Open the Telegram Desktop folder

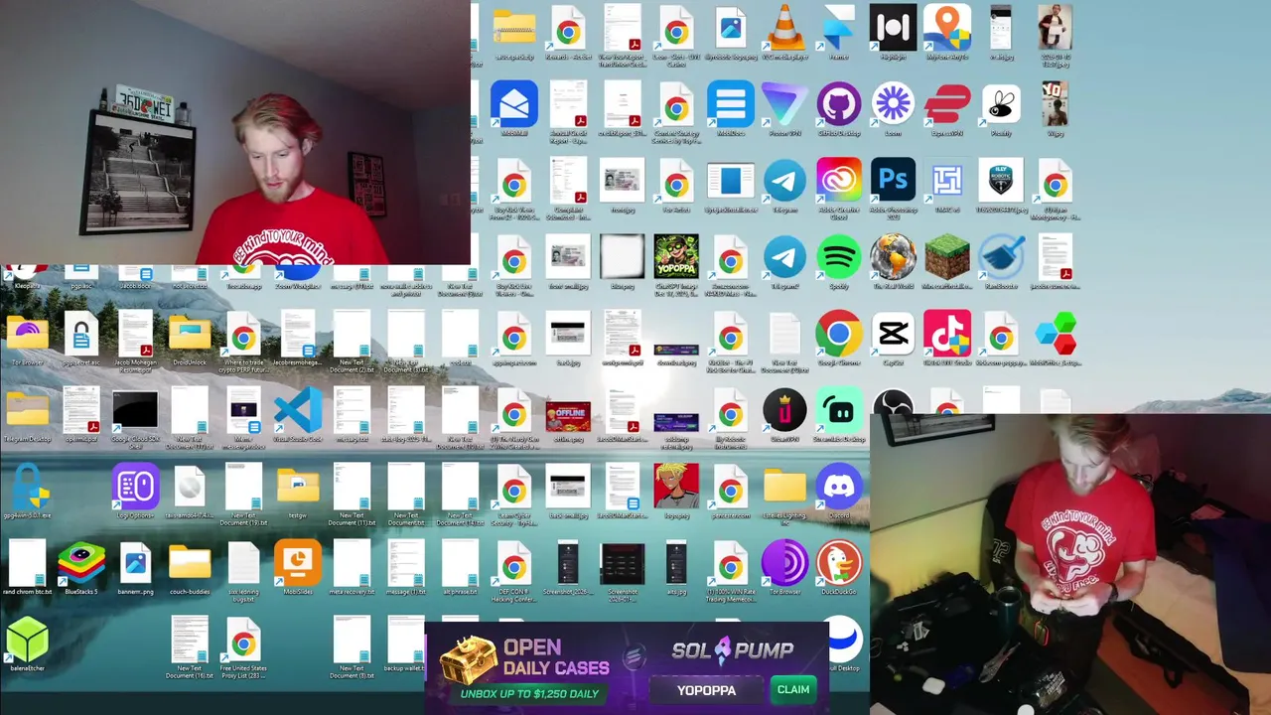[27, 411]
